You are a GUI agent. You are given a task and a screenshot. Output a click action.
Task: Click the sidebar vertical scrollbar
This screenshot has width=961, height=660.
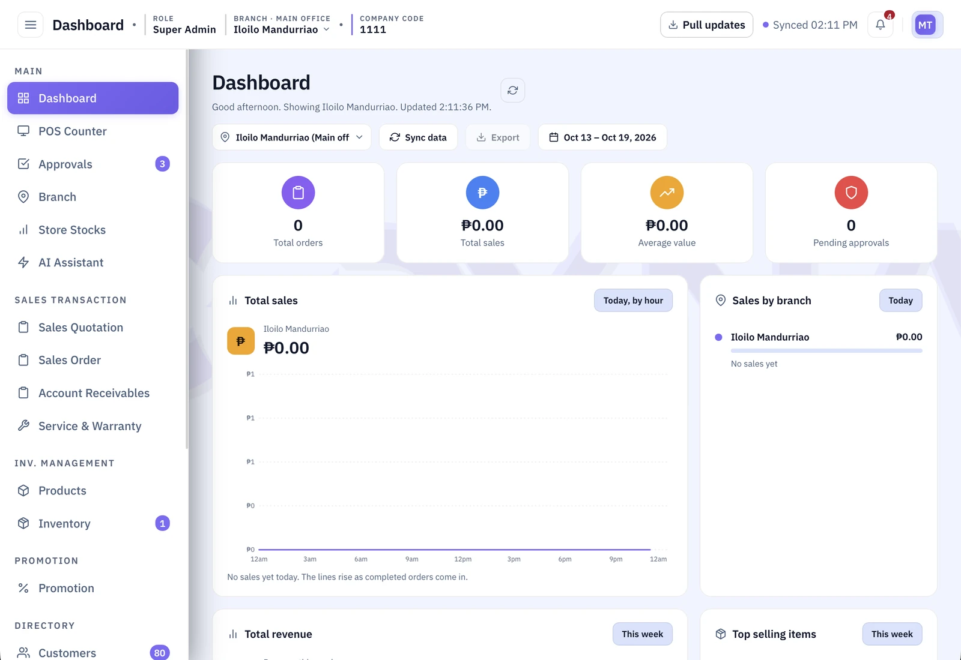coord(187,249)
